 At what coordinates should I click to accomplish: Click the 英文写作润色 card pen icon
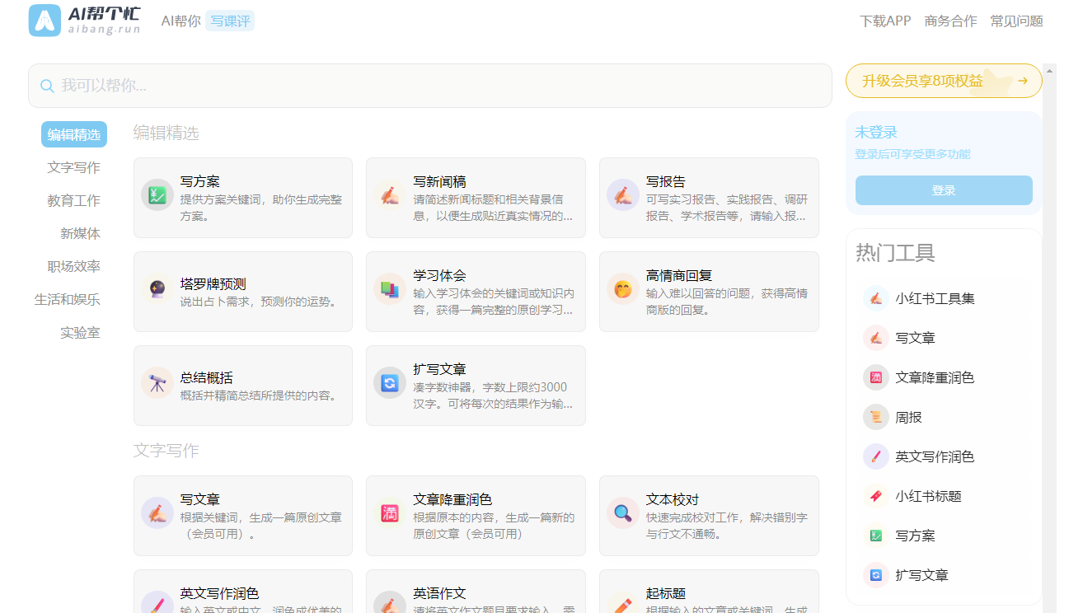[157, 604]
